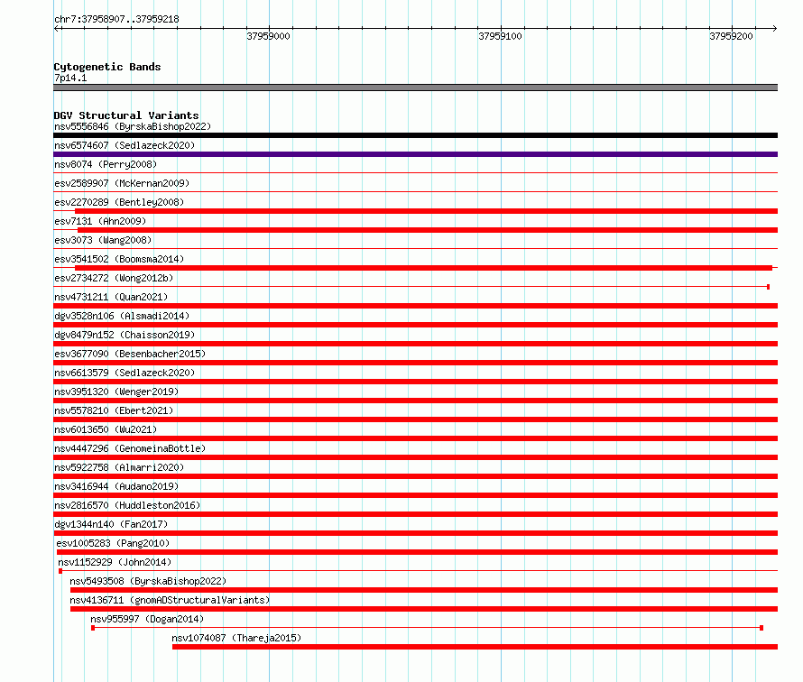Open the DGV Structural Variants track title
This screenshot has width=803, height=682.
click(126, 115)
